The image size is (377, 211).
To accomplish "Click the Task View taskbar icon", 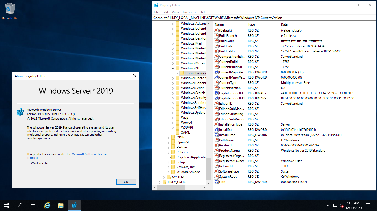I will point(33,205).
